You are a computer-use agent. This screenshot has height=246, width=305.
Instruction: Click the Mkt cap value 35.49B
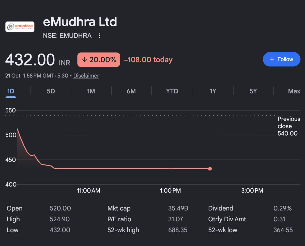(178, 208)
